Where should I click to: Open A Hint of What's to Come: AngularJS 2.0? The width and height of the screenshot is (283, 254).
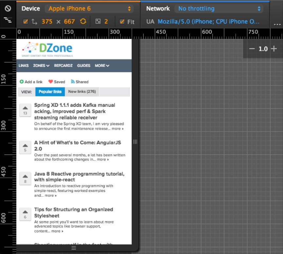tap(78, 146)
